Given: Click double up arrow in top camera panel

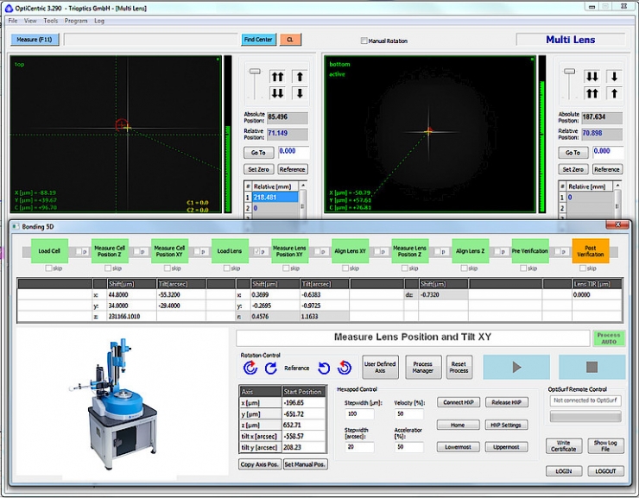Looking at the screenshot, I should (x=277, y=77).
